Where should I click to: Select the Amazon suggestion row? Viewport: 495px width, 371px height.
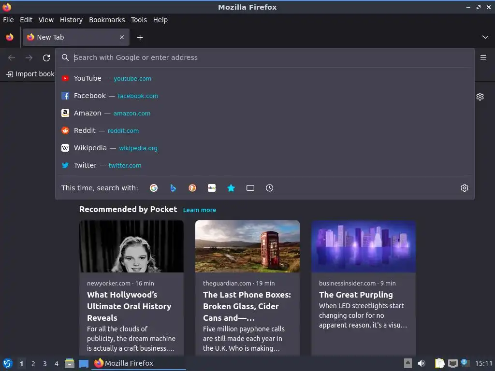click(x=265, y=113)
